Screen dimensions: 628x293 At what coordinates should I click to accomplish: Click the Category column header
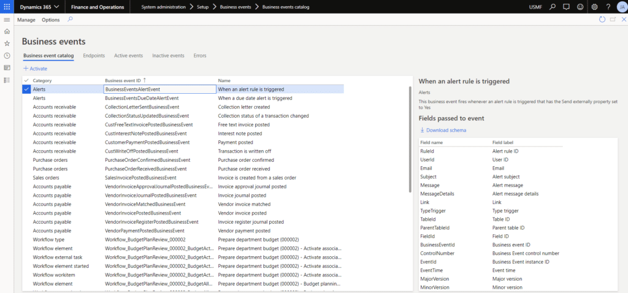(42, 80)
